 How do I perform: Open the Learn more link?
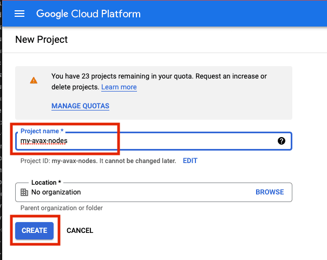tap(119, 87)
